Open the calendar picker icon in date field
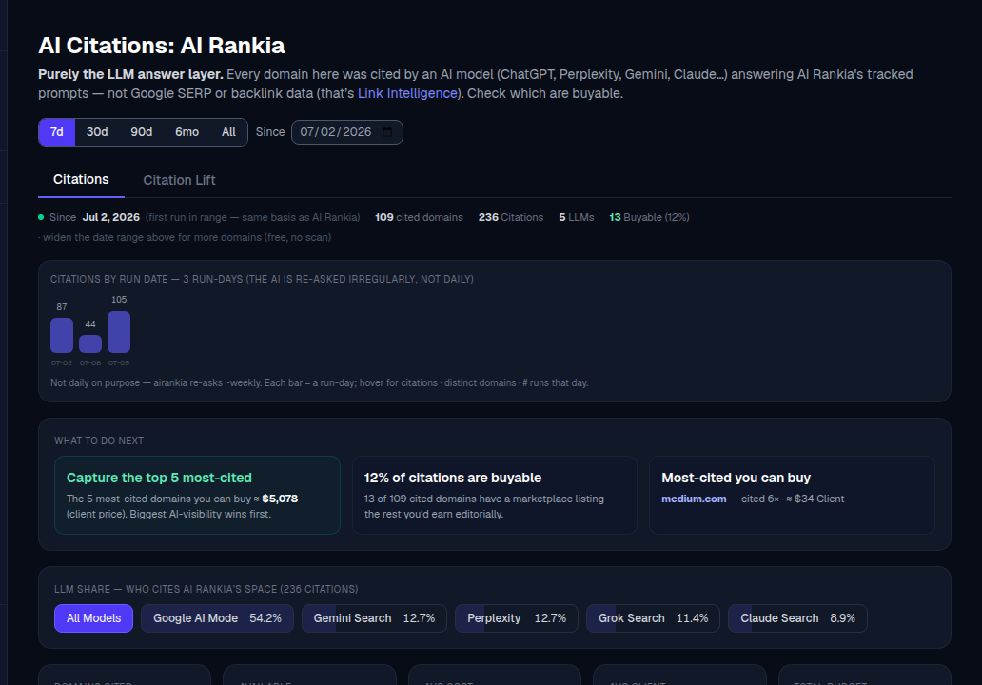Image resolution: width=982 pixels, height=685 pixels. [387, 132]
